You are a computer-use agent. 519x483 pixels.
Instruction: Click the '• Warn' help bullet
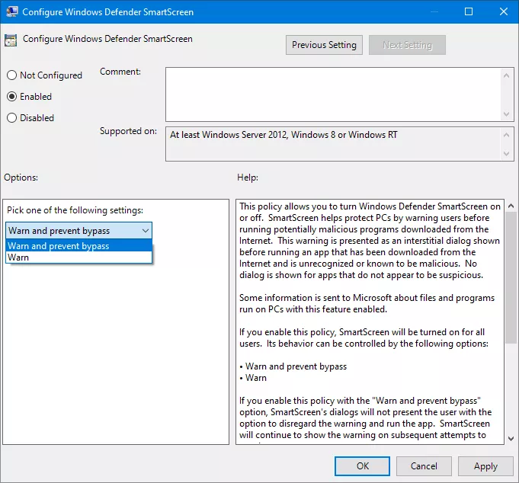pyautogui.click(x=253, y=378)
